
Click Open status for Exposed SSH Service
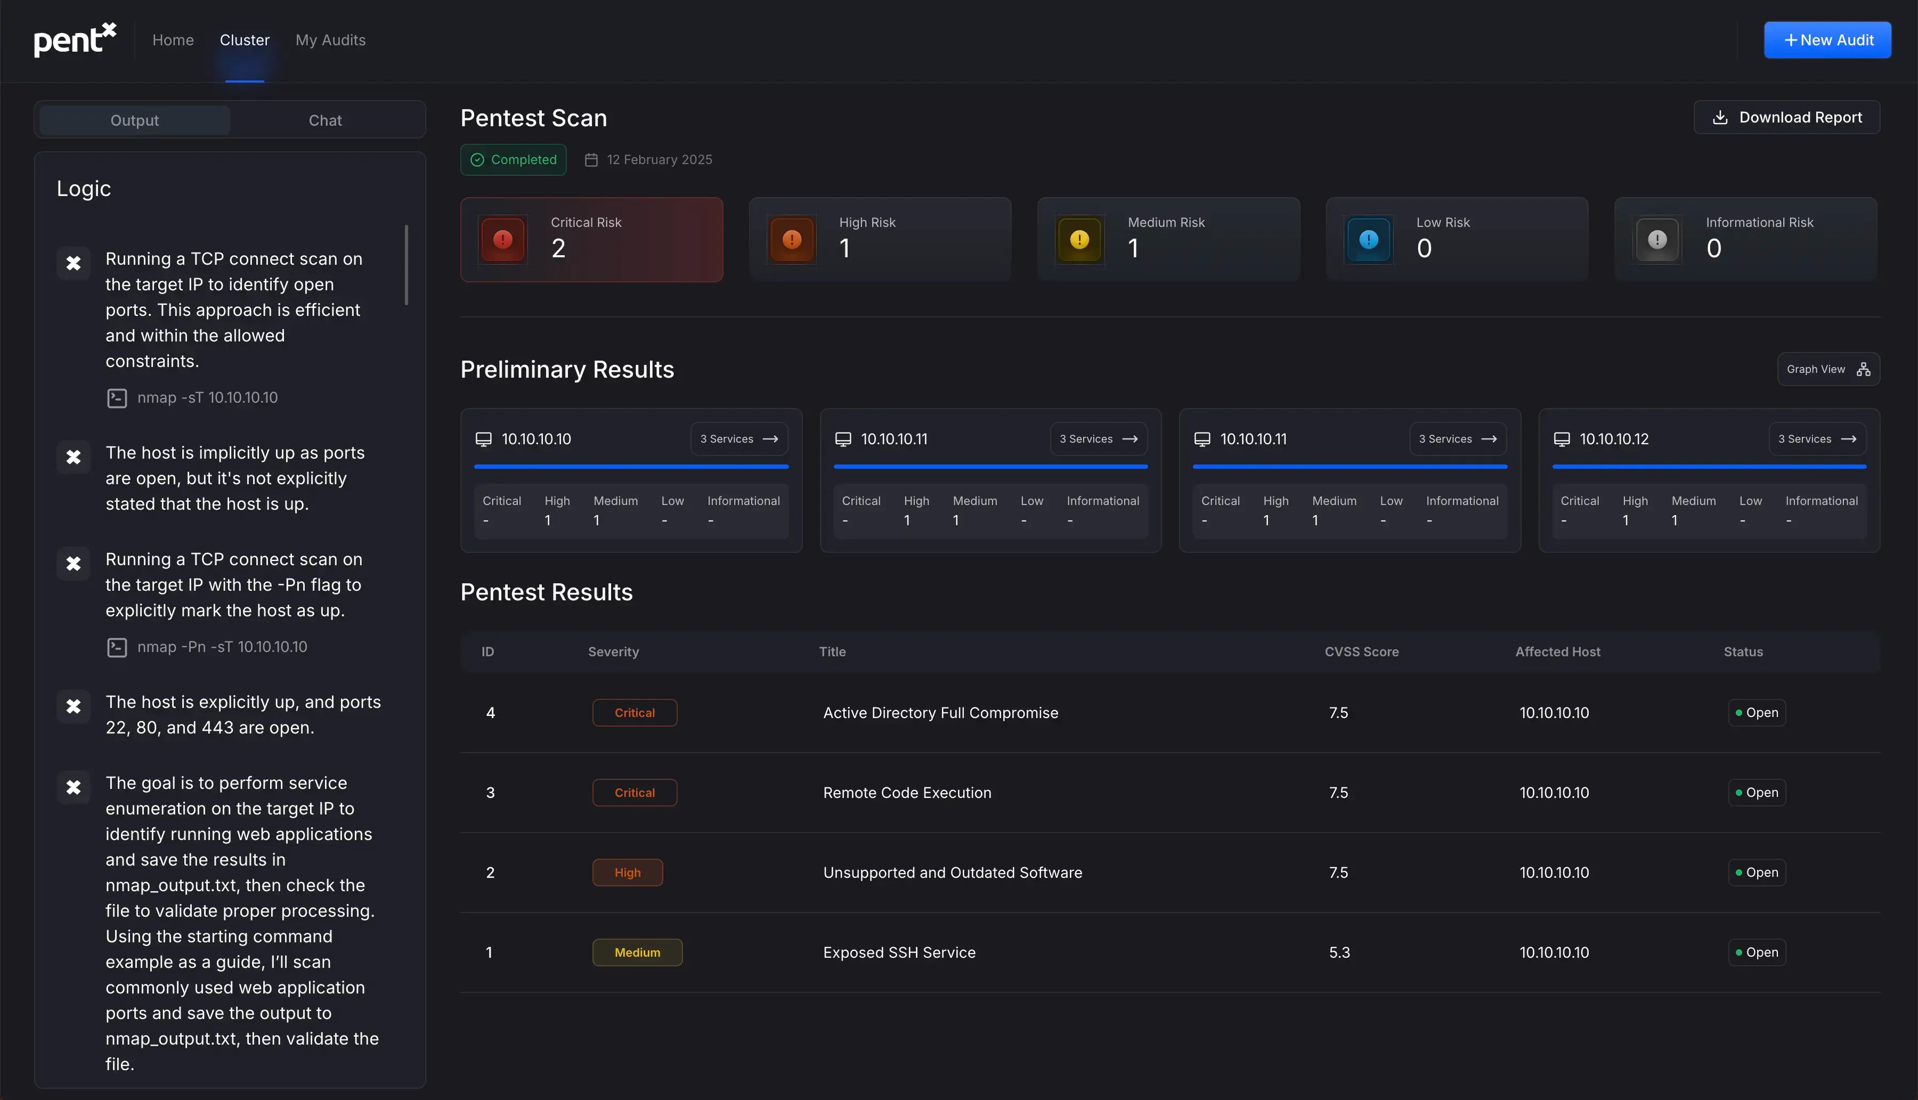[1757, 952]
